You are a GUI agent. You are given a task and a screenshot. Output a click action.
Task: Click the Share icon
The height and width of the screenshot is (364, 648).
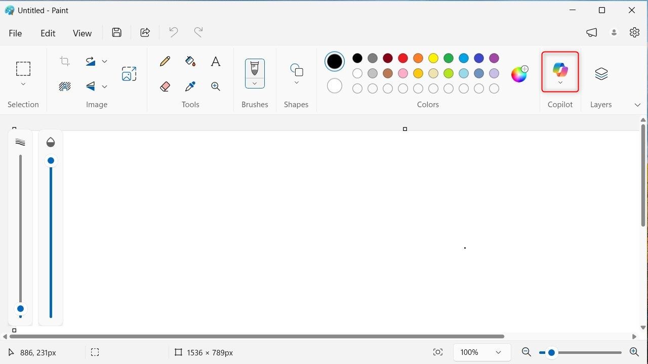(145, 33)
